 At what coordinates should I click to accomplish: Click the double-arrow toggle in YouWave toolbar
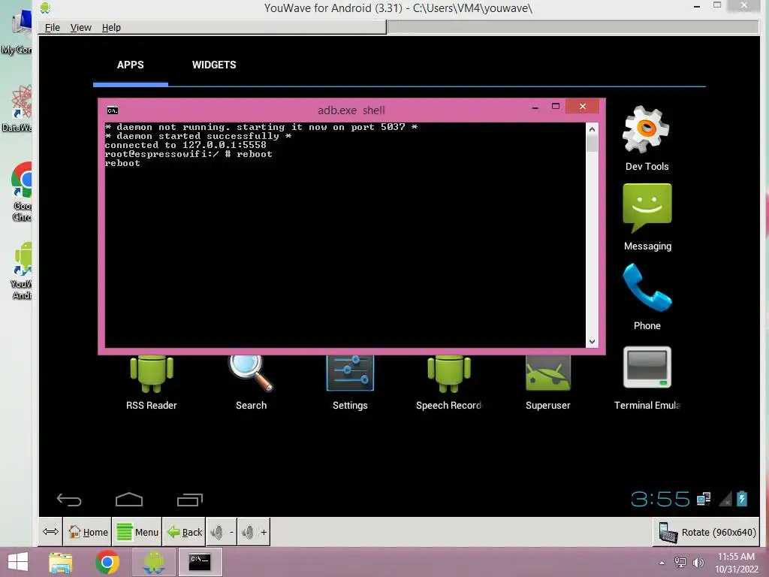pos(50,532)
